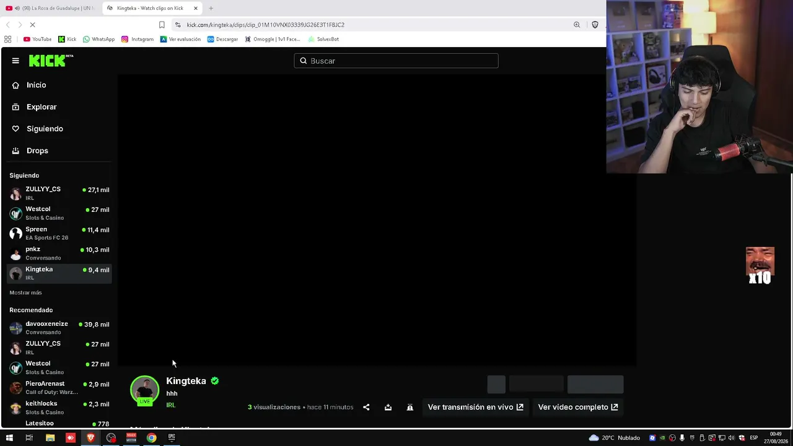Open Brave Shields icon
The width and height of the screenshot is (793, 446).
coord(595,25)
